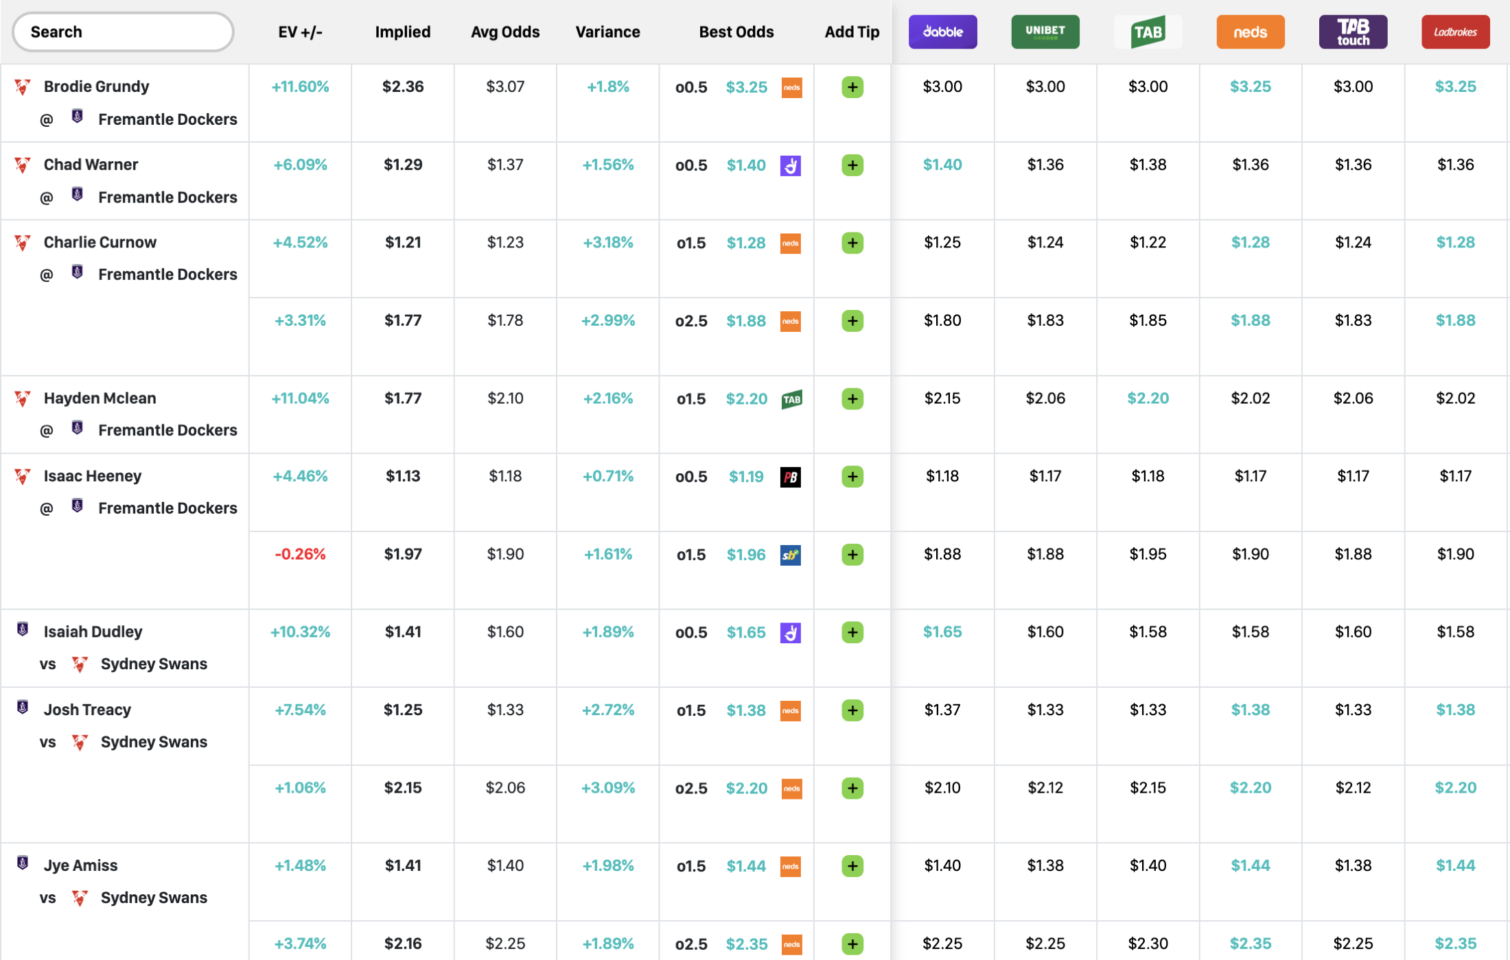Screen dimensions: 1510x960
Task: Add tip for Josh Treacy o2.5
Action: [x=852, y=788]
